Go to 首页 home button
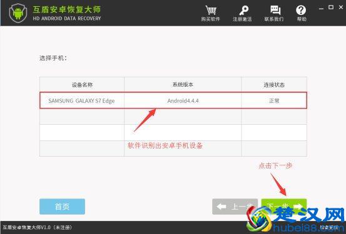Viewport: 346px width, 234px height. tap(62, 207)
